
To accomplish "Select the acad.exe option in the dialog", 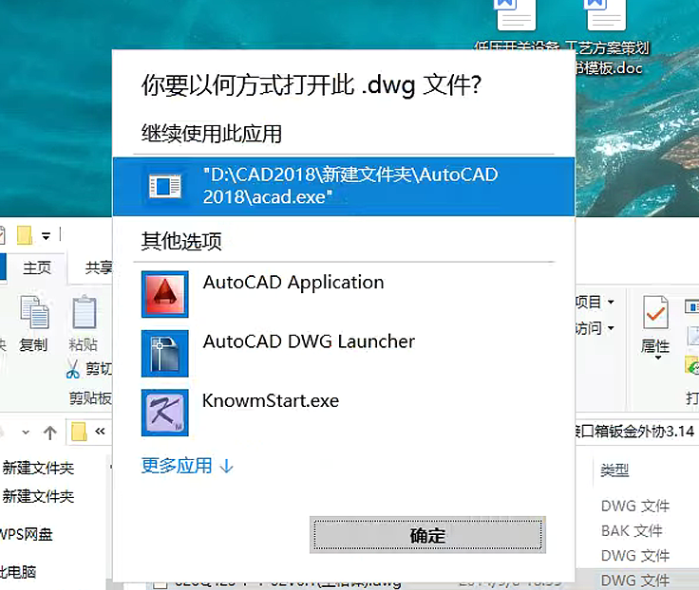I will point(344,187).
